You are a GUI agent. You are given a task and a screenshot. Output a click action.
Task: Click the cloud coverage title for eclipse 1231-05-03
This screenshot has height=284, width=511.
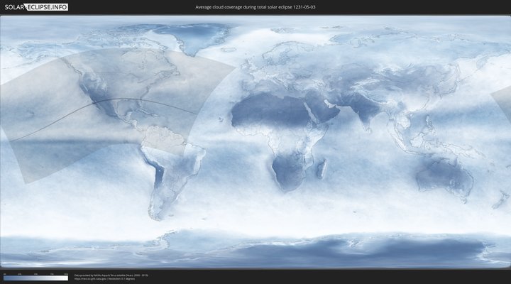(255, 7)
